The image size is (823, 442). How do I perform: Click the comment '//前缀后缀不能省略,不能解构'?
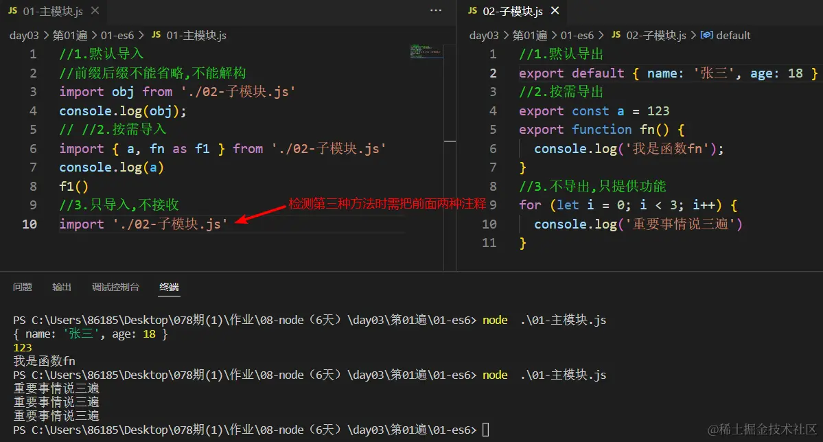[152, 73]
